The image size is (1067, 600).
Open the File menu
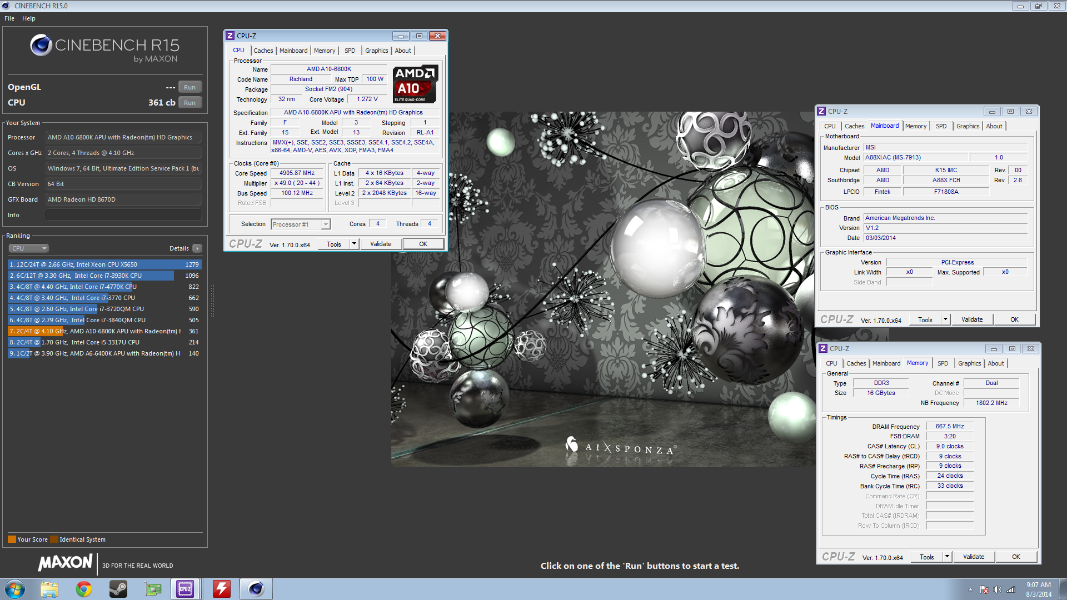(x=9, y=18)
